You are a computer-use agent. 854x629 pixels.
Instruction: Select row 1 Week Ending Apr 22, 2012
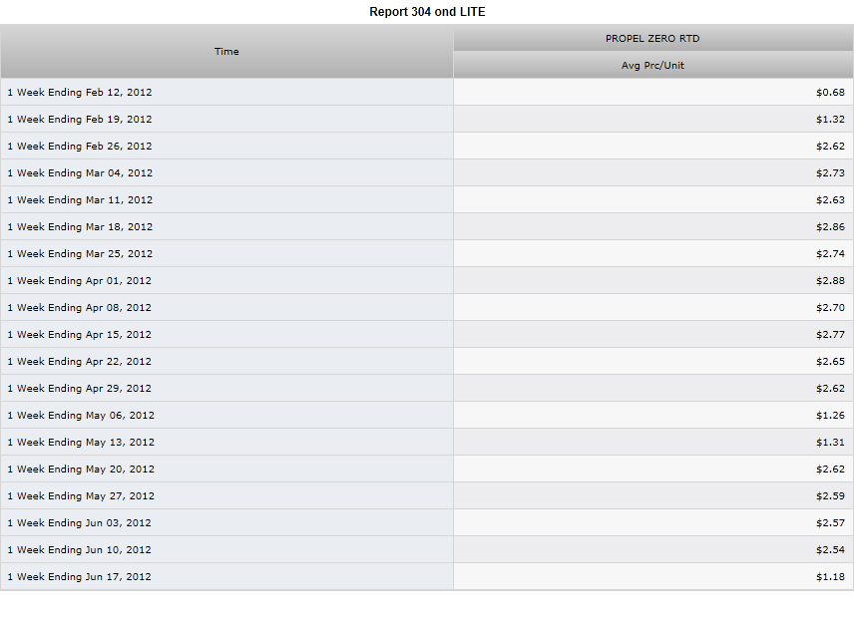[x=427, y=361]
